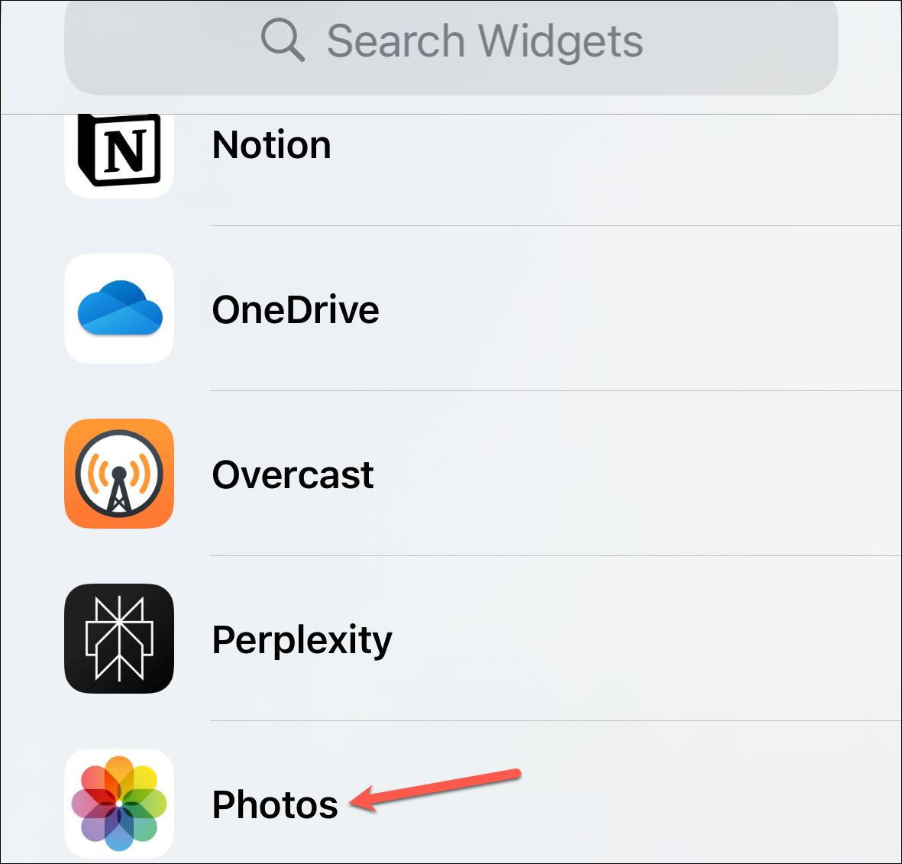Screen dimensions: 902x864
Task: Tap the OneDrive blue cloud icon
Action: (x=119, y=309)
